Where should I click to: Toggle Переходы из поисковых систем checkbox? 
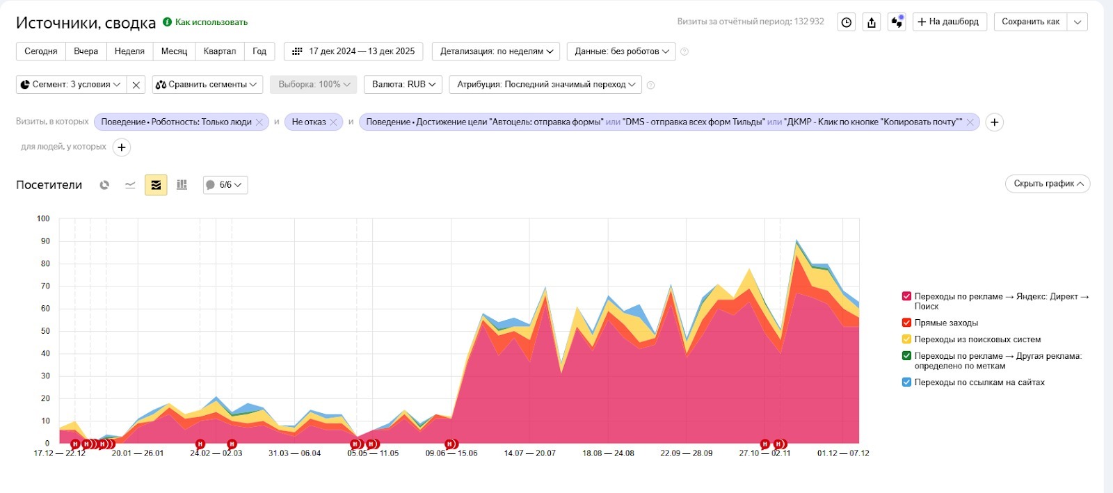pyautogui.click(x=906, y=339)
